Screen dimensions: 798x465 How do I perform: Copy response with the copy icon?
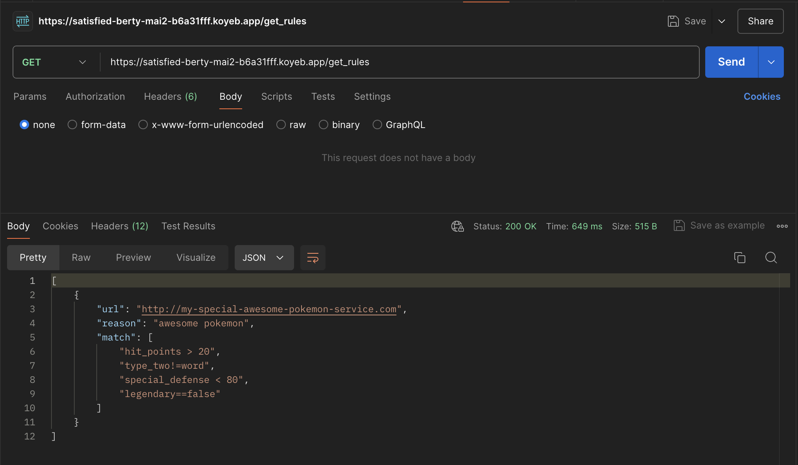pyautogui.click(x=739, y=258)
